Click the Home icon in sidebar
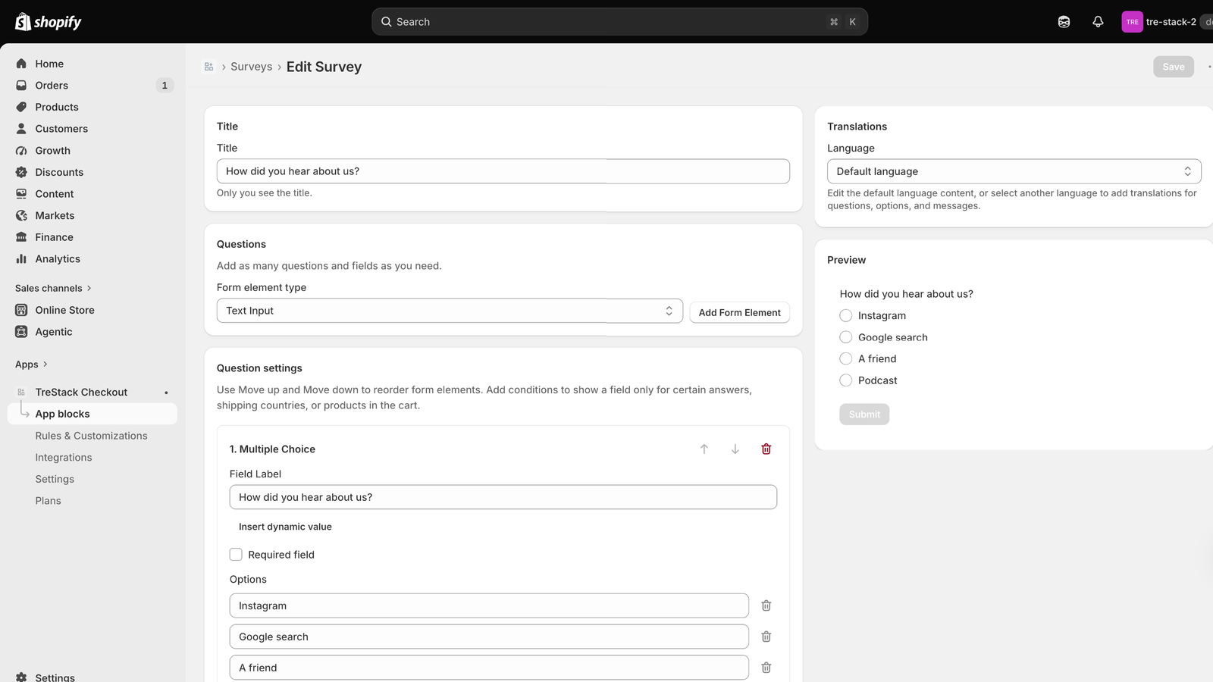 tap(21, 64)
